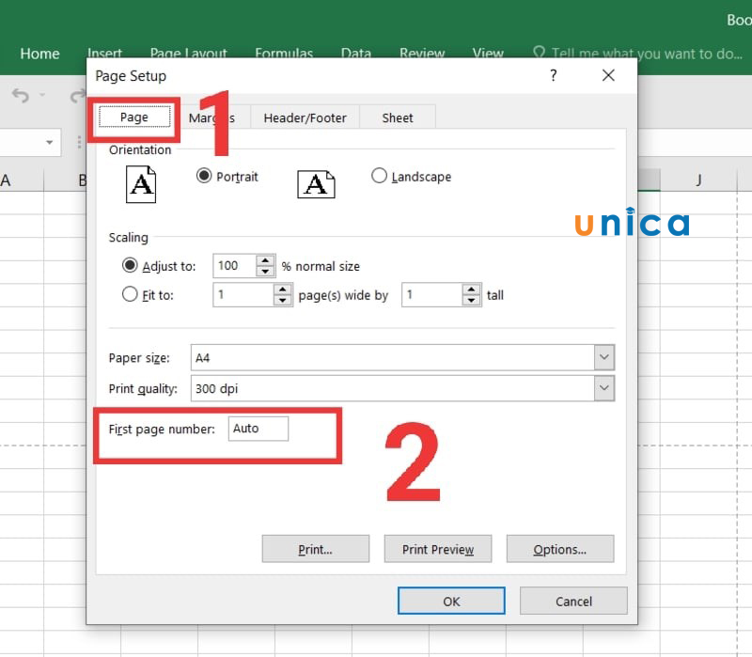This screenshot has height=657, width=752.
Task: Click the Tell me lightbulb icon
Action: [539, 53]
